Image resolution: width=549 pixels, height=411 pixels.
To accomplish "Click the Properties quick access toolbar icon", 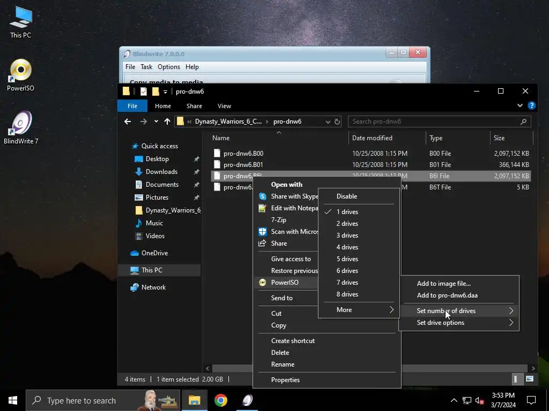I will [x=144, y=92].
